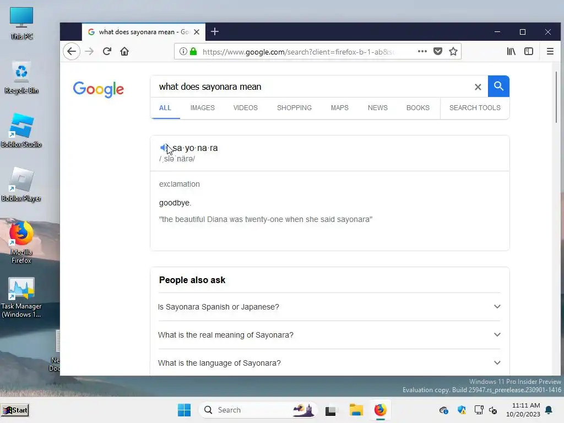Open the Recycle Bin desktop icon
The width and height of the screenshot is (564, 423).
point(21,78)
